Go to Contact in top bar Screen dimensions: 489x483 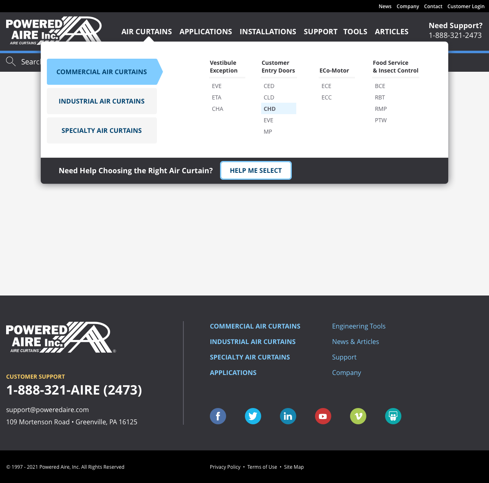pyautogui.click(x=433, y=6)
